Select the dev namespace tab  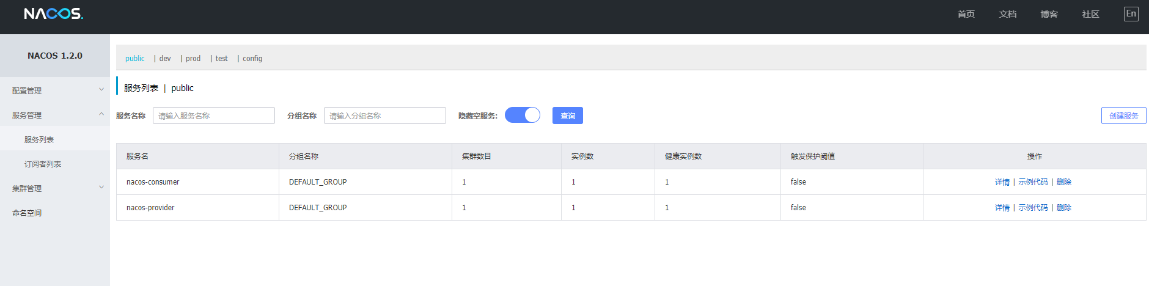165,59
